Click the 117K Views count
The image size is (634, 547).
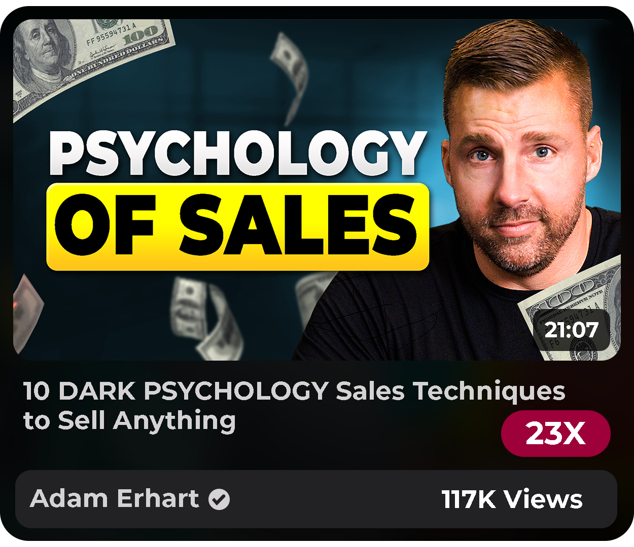click(x=512, y=499)
